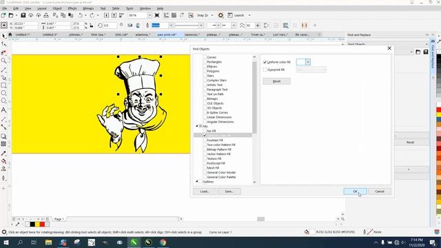Viewport: 441px width, 248px height.
Task: Collapse the Fills tree group
Action: coord(197,126)
